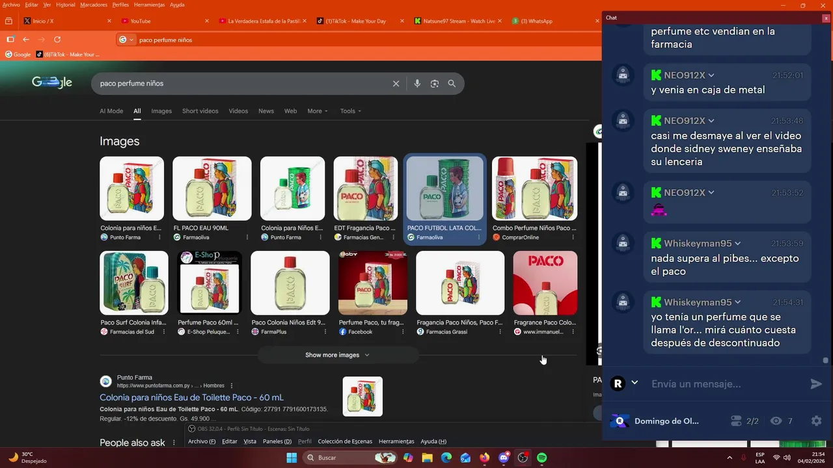Open the Web search filter
Screen dimensions: 833x468
coord(290,111)
